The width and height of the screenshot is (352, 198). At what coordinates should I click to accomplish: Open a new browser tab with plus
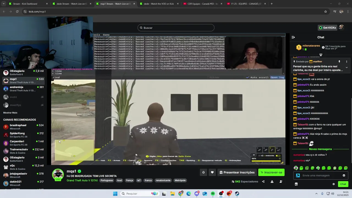point(272,4)
